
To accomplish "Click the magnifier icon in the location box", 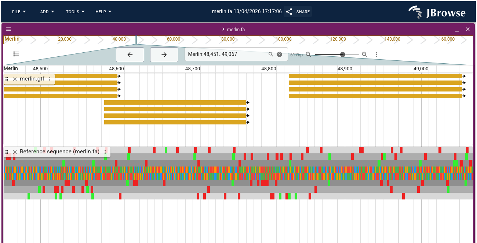I will pos(270,54).
